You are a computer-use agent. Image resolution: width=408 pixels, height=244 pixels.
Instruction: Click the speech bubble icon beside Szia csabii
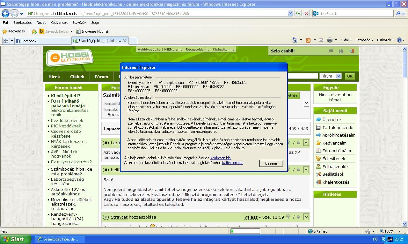click(331, 51)
